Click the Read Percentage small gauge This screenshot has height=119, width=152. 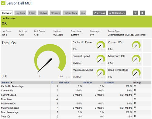click(136, 73)
